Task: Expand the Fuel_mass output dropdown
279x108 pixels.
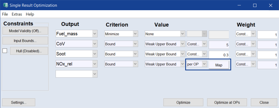Action: (94, 34)
